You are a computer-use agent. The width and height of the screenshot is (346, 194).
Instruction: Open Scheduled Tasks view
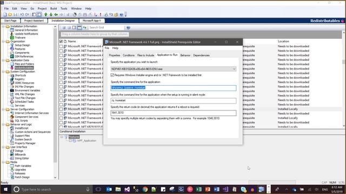tap(24, 102)
